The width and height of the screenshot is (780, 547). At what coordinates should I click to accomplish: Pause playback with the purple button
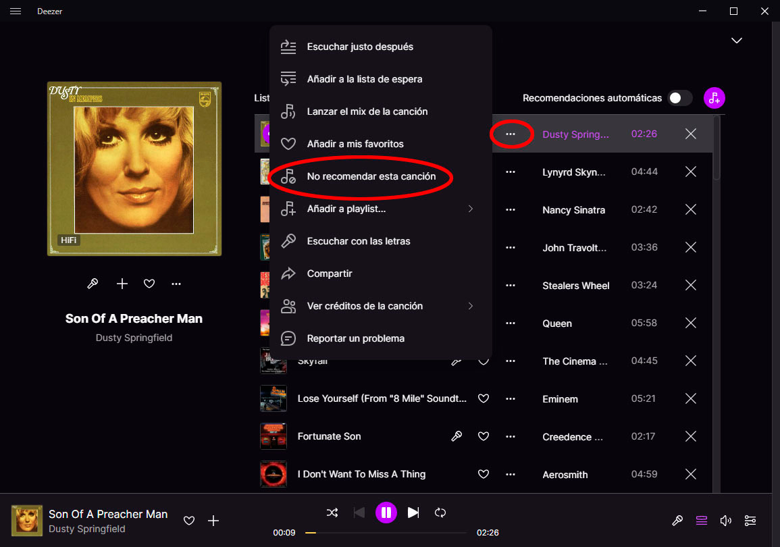tap(386, 512)
